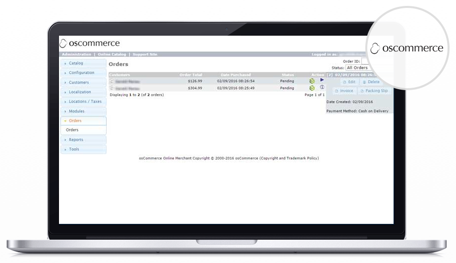Focus the Order ID search field
The width and height of the screenshot is (456, 263).
click(365, 61)
